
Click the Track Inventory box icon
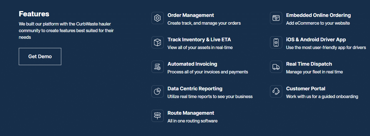157,42
